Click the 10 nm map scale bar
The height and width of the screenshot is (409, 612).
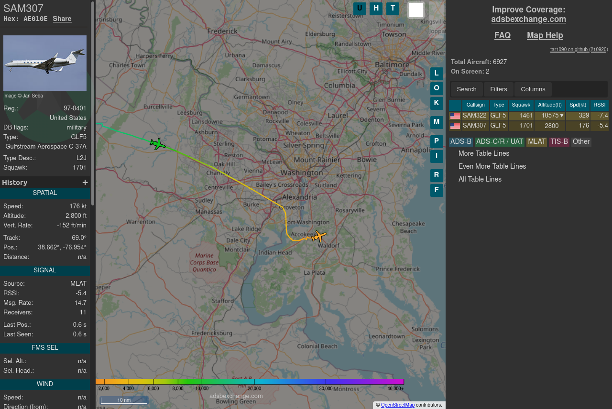tap(124, 400)
